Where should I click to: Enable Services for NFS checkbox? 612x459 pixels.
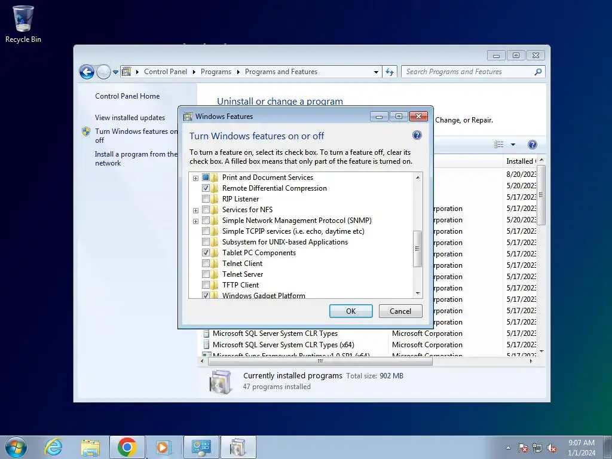206,210
